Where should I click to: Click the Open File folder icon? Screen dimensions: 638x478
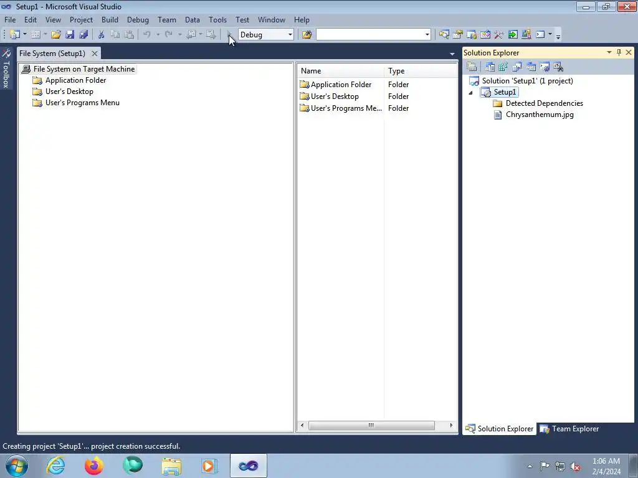pos(55,35)
